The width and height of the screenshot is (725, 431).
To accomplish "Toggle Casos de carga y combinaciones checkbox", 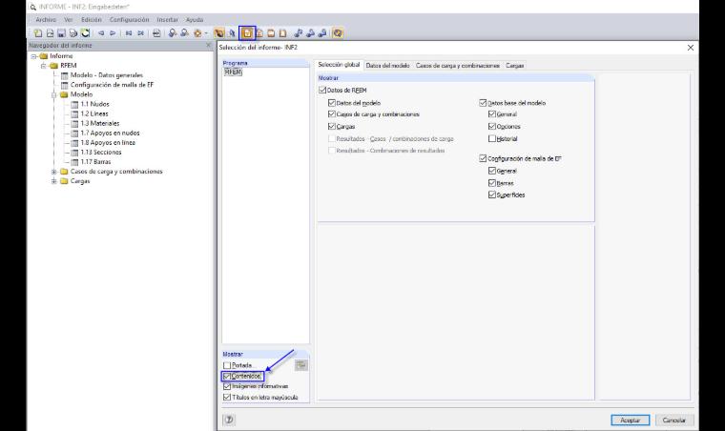I will pos(332,114).
